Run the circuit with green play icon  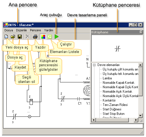coord(57,37)
